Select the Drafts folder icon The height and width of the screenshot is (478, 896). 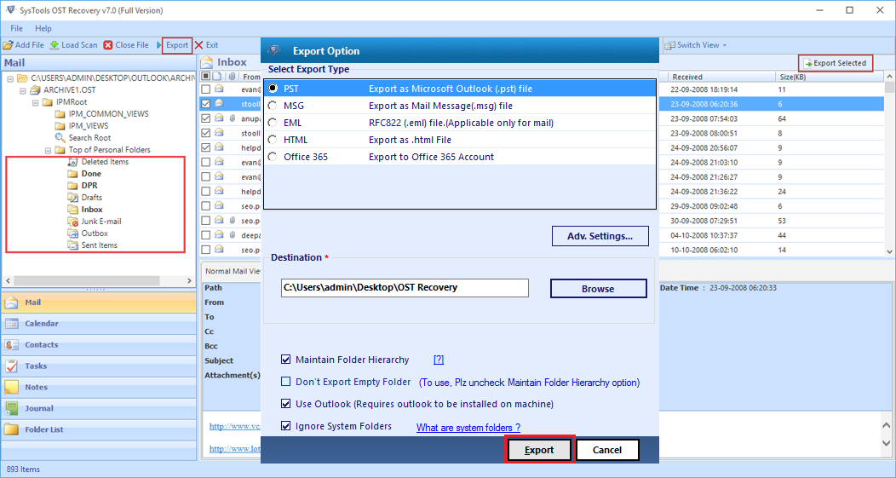coord(72,198)
